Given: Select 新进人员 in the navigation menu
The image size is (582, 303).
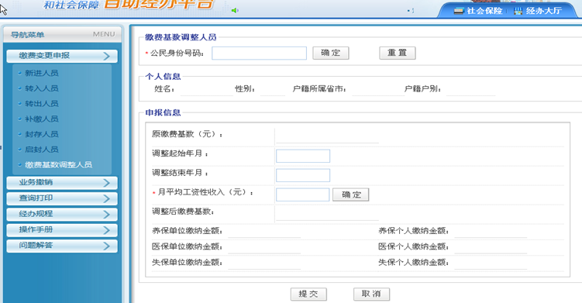Looking at the screenshot, I should click(42, 73).
